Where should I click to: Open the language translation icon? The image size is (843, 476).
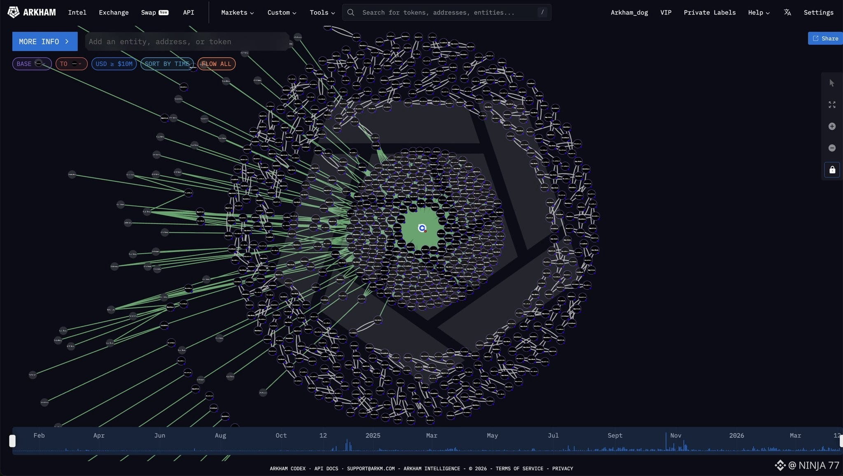click(x=787, y=12)
